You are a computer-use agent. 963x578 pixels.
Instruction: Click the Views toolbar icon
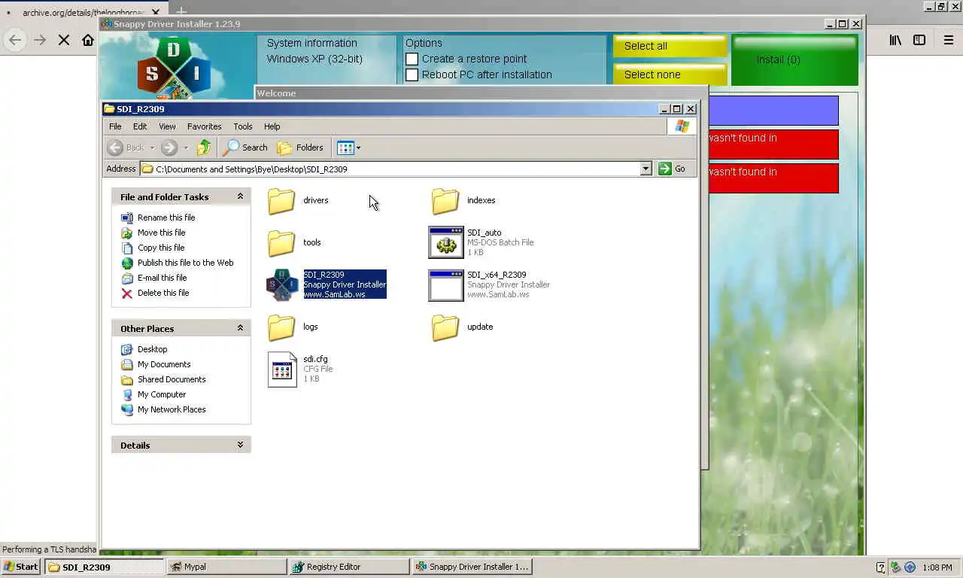(x=345, y=148)
